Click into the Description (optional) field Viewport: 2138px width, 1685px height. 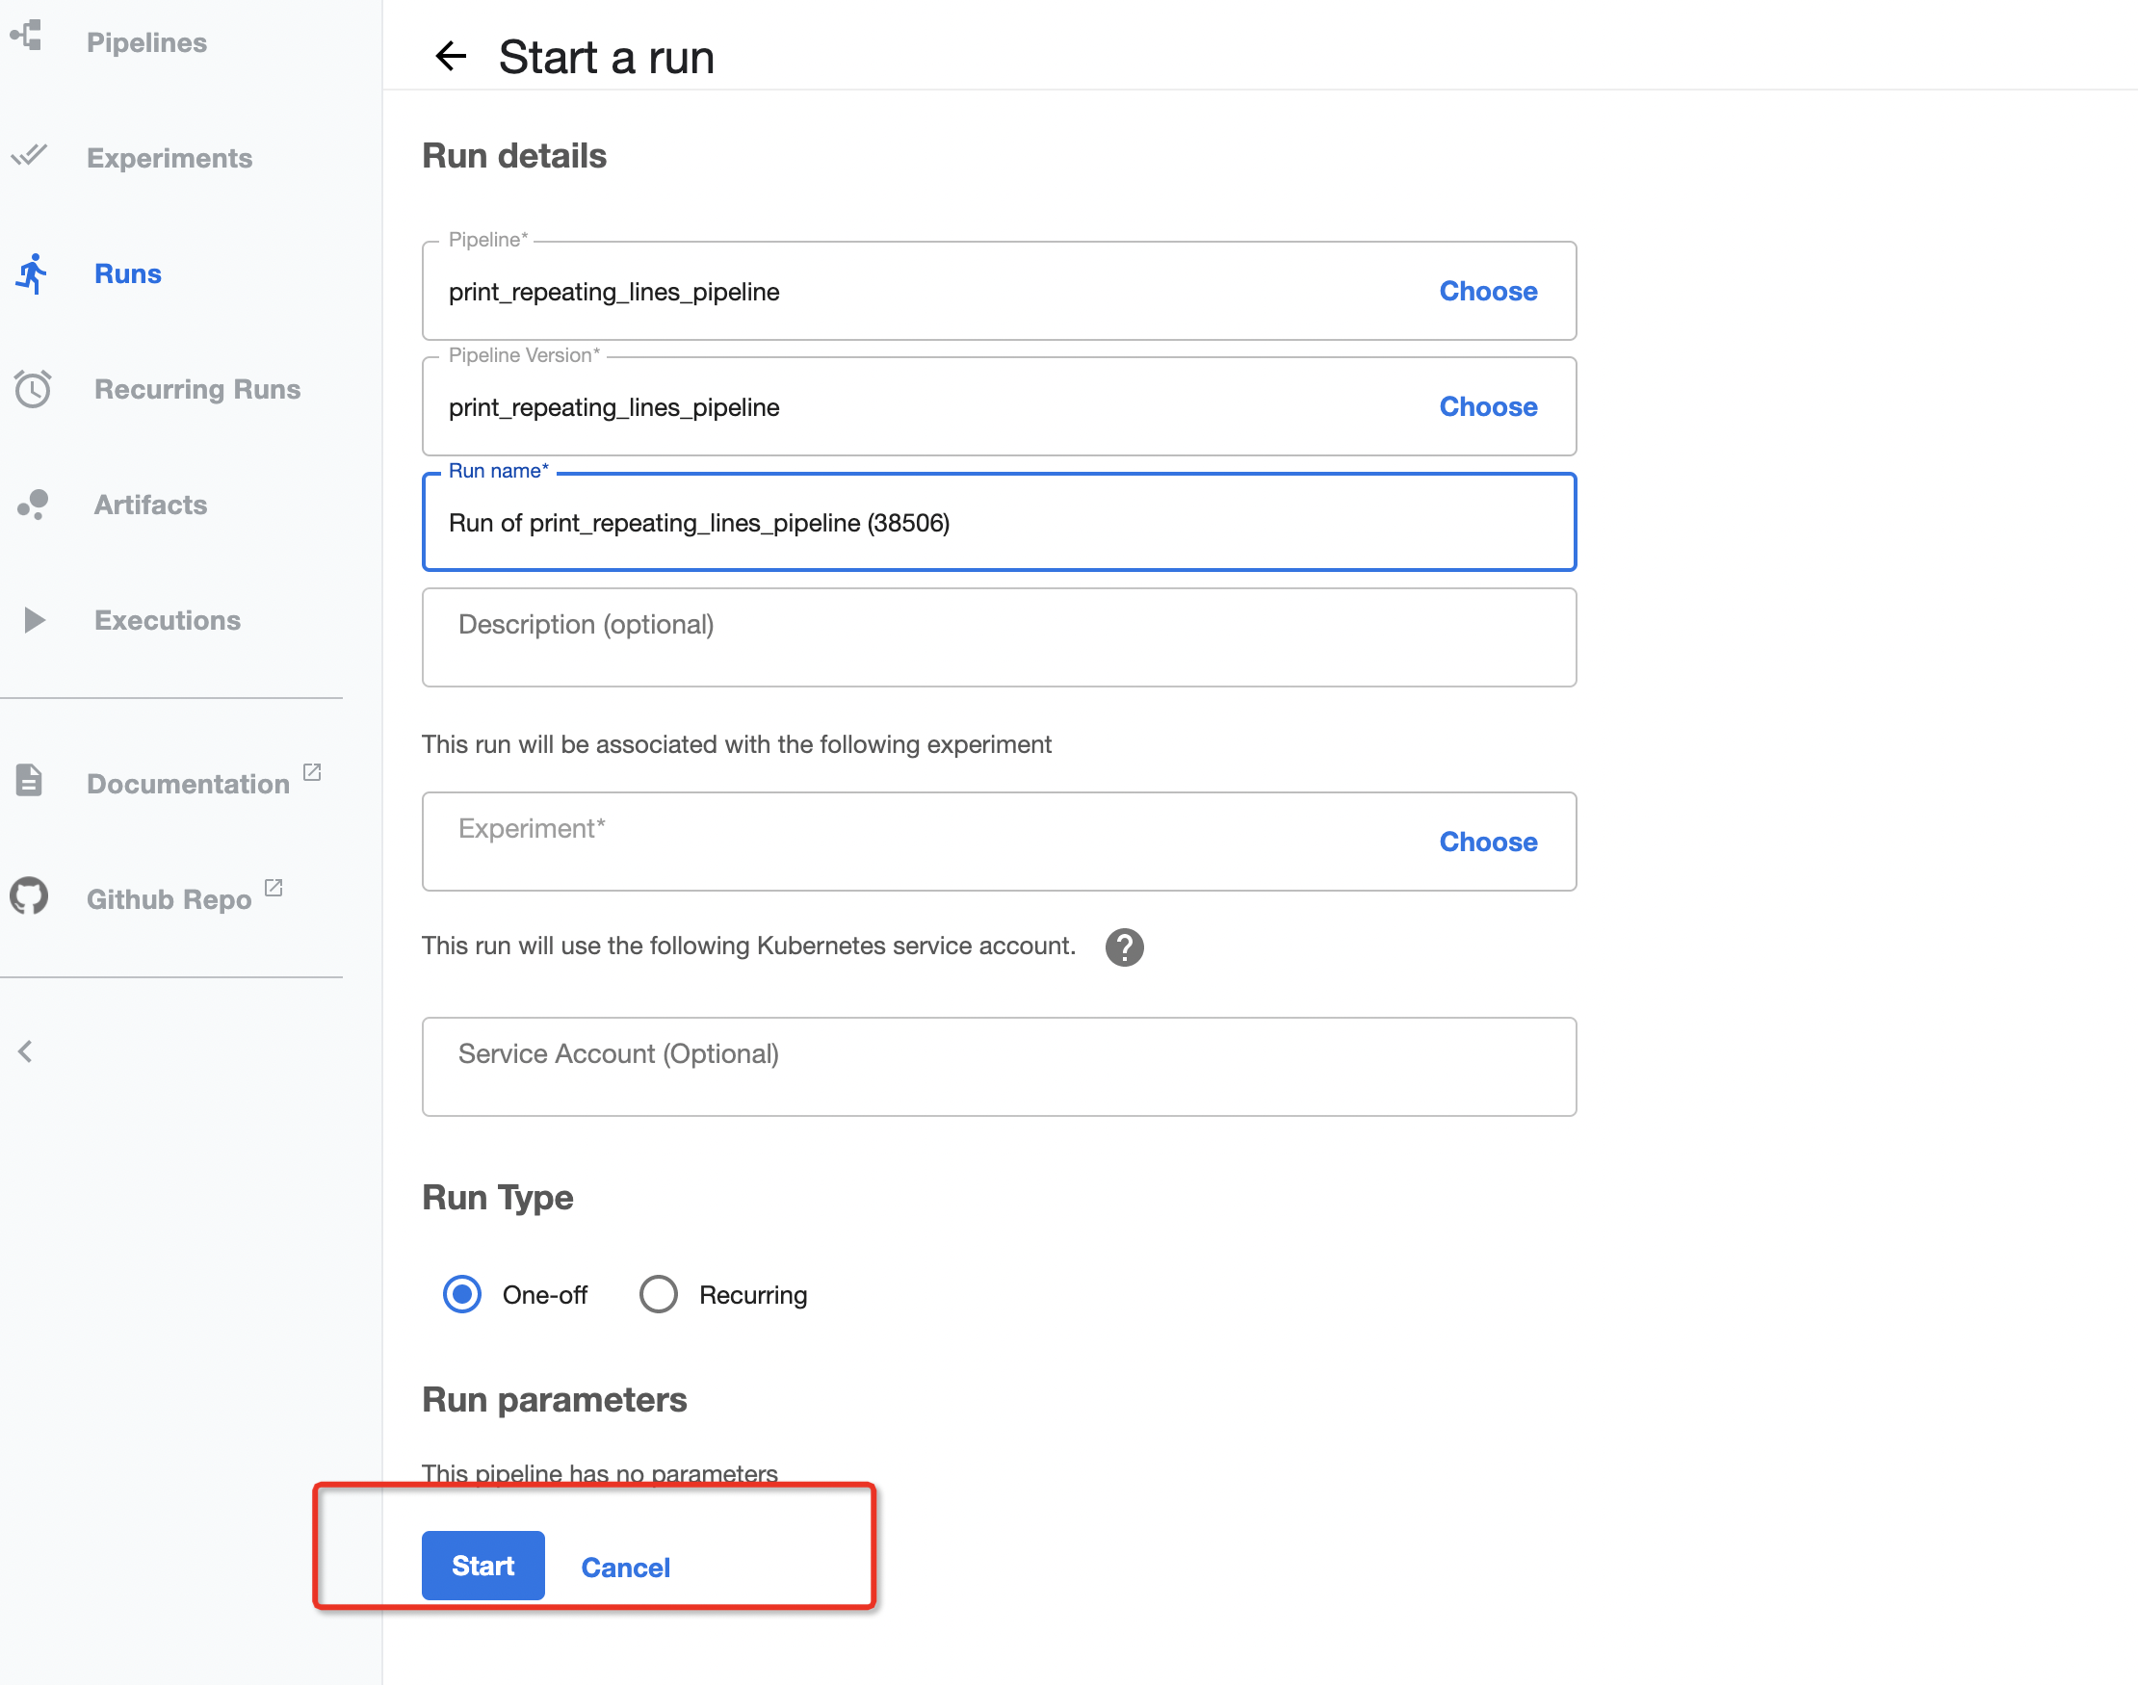coord(998,637)
